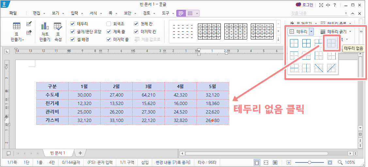The height and width of the screenshot is (167, 368).
Task: Open the 표 만들기 table creation tool
Action: click(x=17, y=31)
